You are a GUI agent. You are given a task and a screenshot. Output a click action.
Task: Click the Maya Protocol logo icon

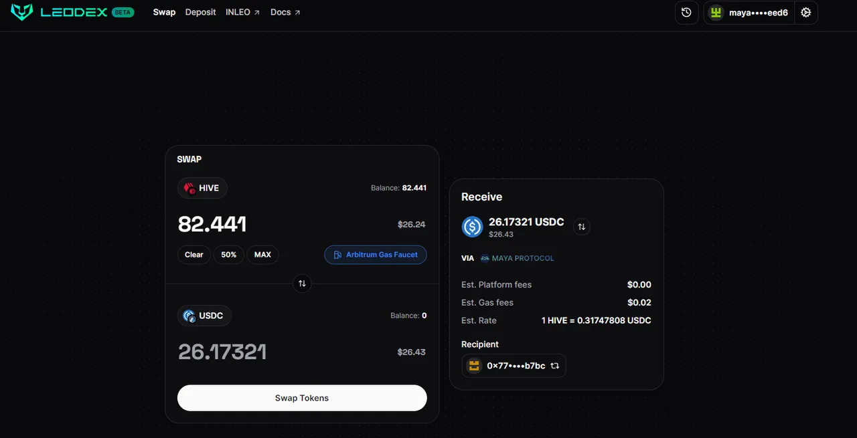485,258
